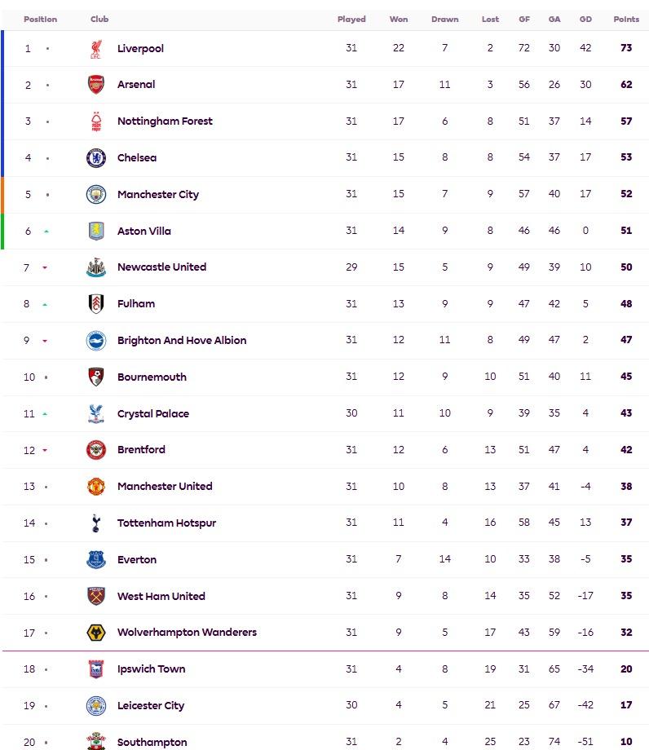Click the Nottingham Forest crest icon
The image size is (649, 750).
click(96, 121)
